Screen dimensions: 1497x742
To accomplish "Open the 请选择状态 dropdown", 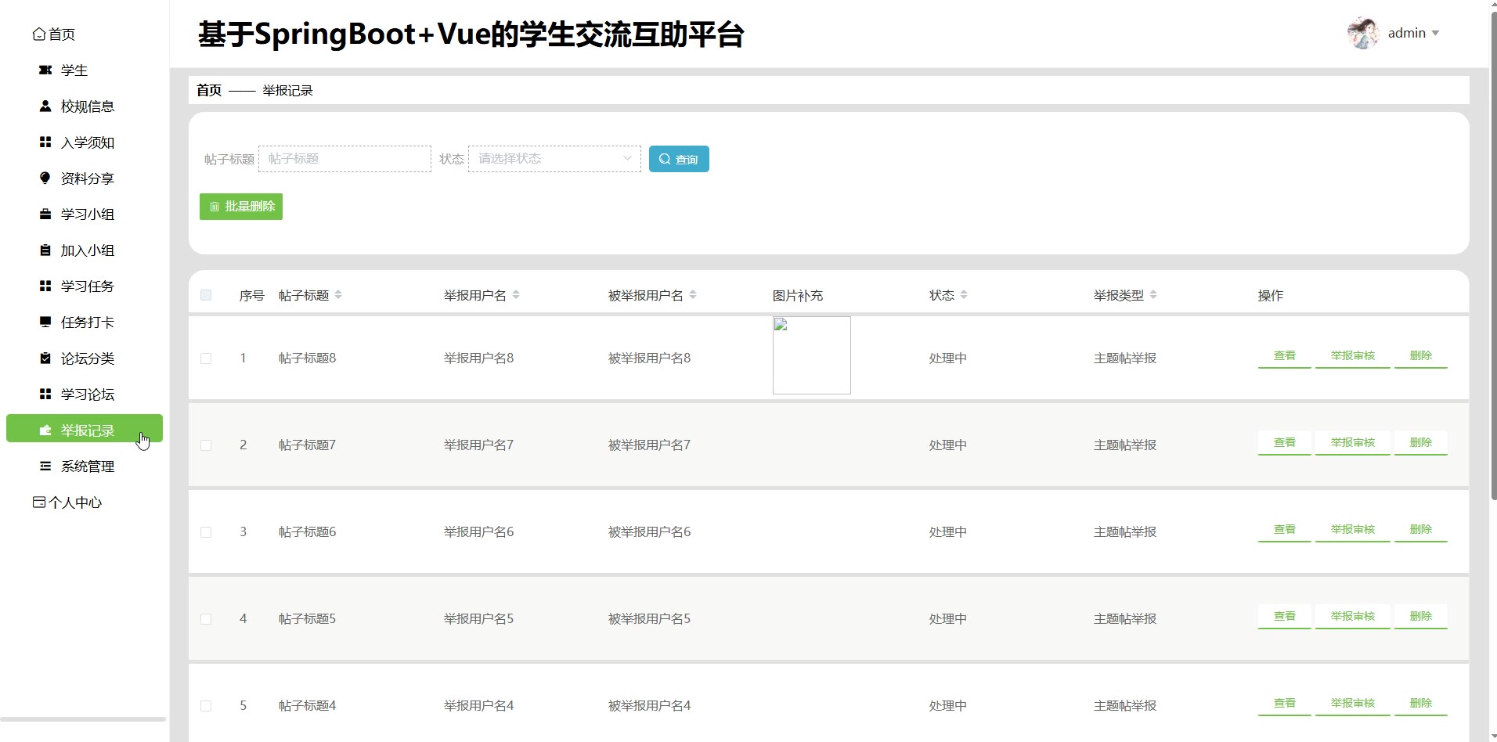I will coord(554,159).
